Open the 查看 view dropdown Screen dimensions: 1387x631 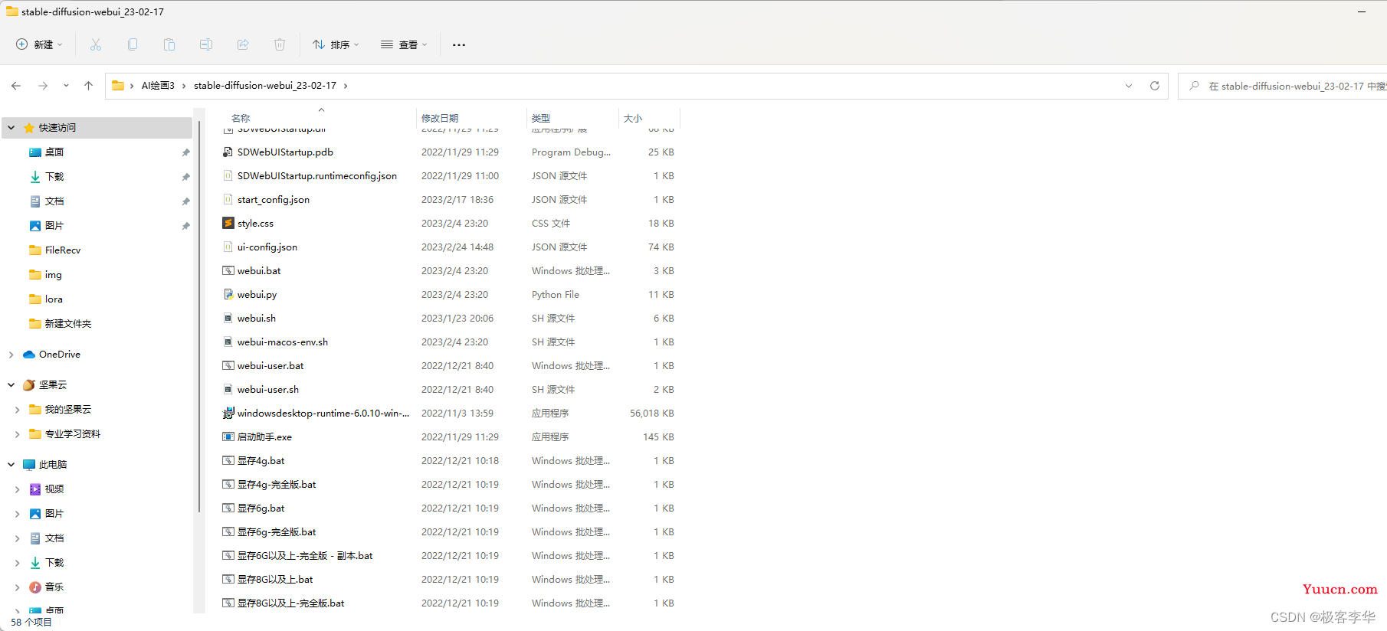point(404,44)
